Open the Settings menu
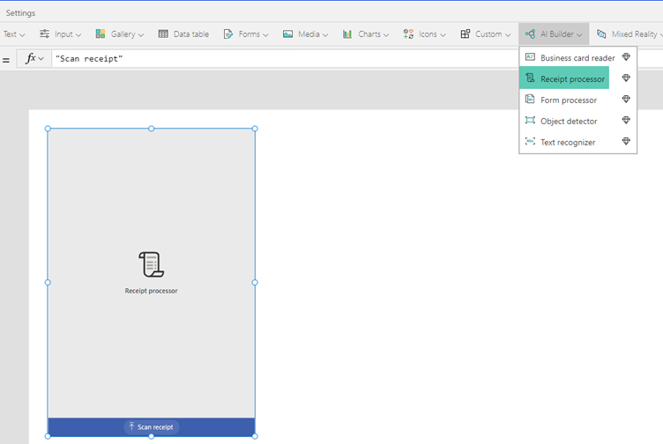This screenshot has height=444, width=663. [20, 13]
